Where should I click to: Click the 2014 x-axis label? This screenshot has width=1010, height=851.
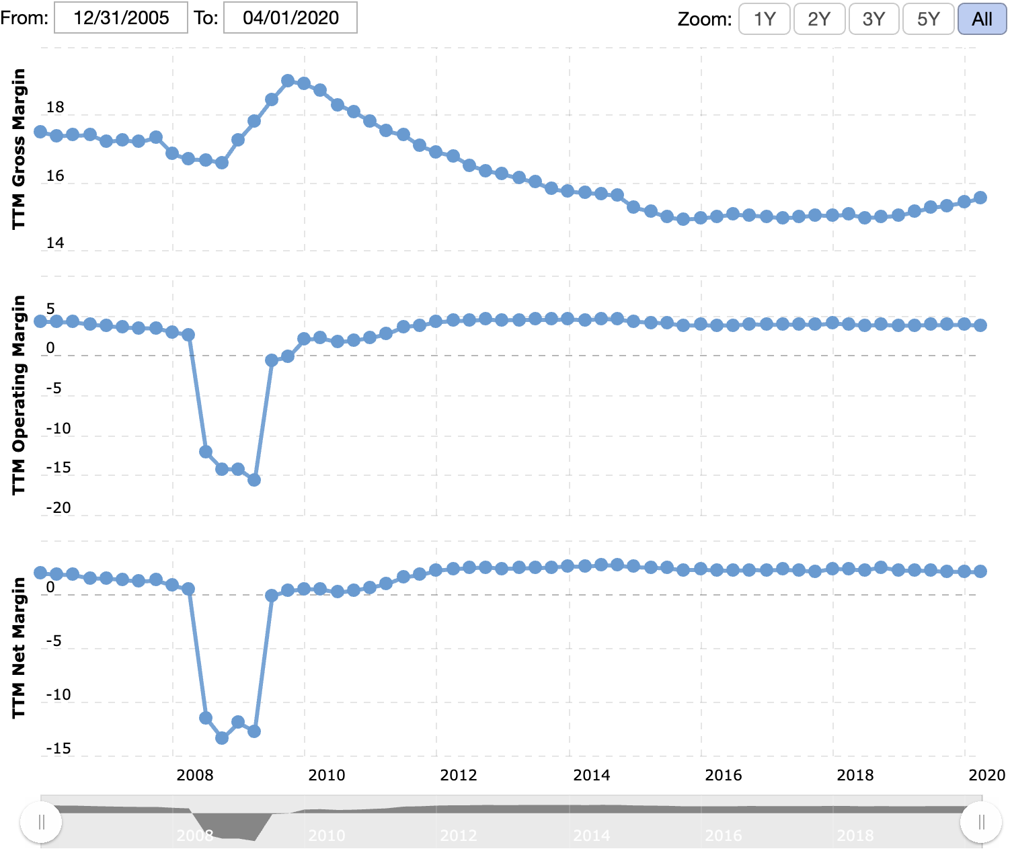coord(591,775)
